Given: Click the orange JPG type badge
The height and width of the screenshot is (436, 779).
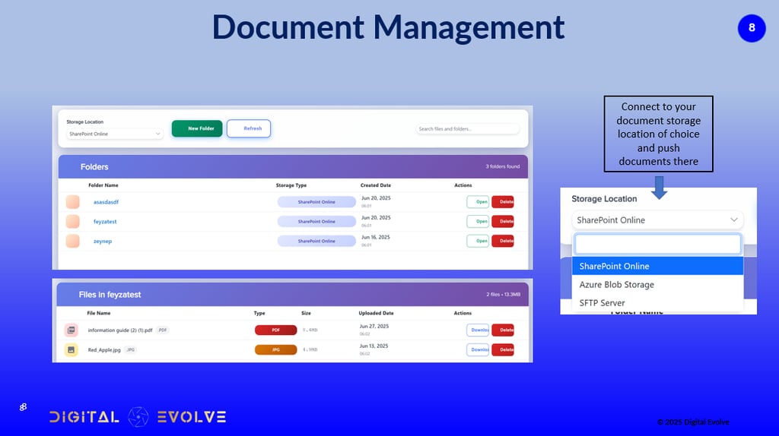Looking at the screenshot, I should 275,349.
